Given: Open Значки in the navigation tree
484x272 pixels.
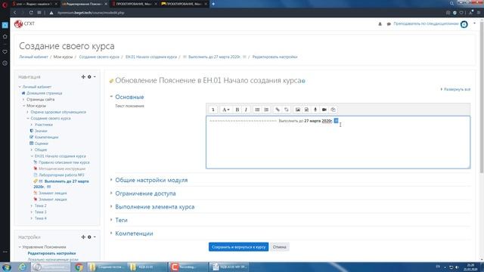Looking at the screenshot, I should [41, 131].
